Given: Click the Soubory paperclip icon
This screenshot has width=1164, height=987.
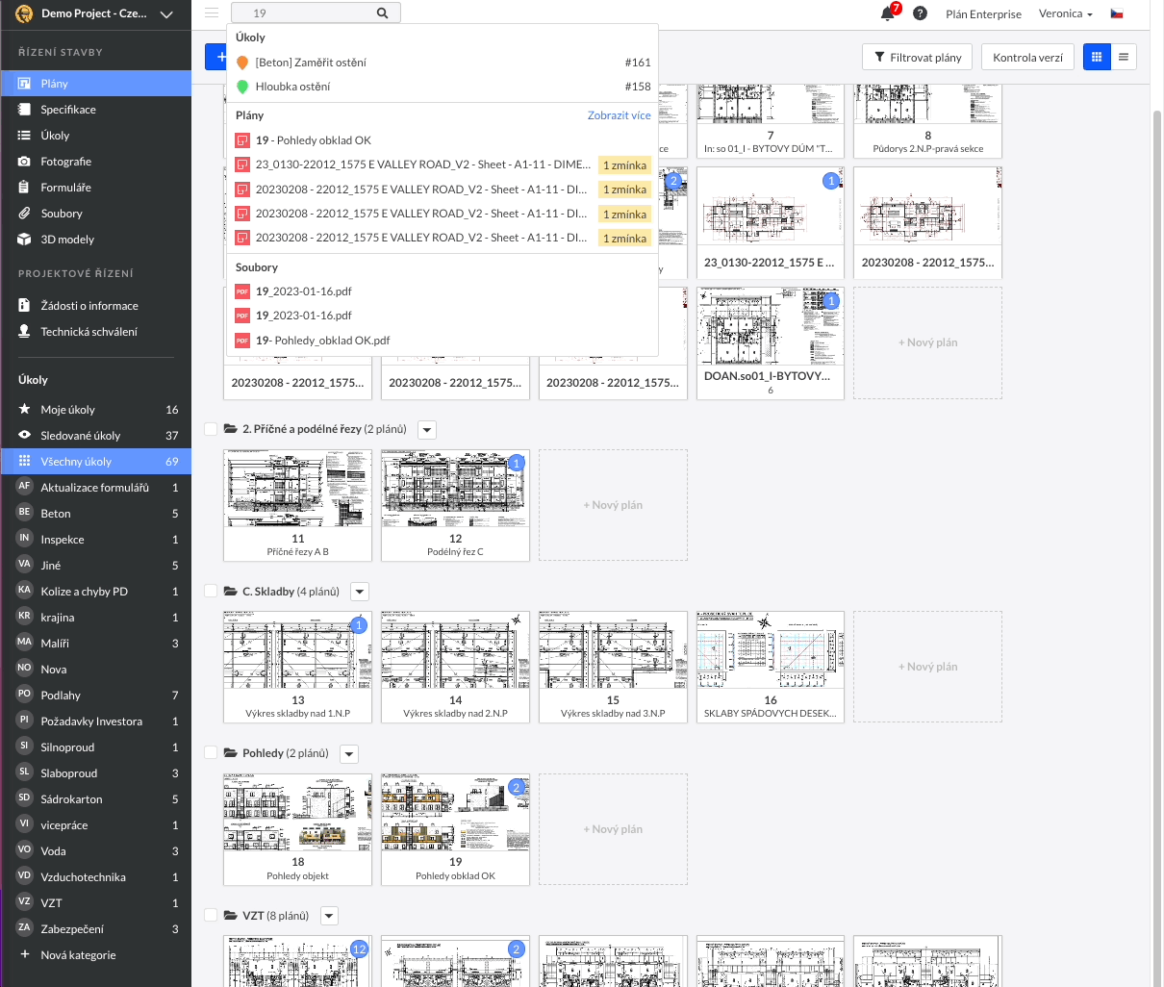Looking at the screenshot, I should coord(24,214).
